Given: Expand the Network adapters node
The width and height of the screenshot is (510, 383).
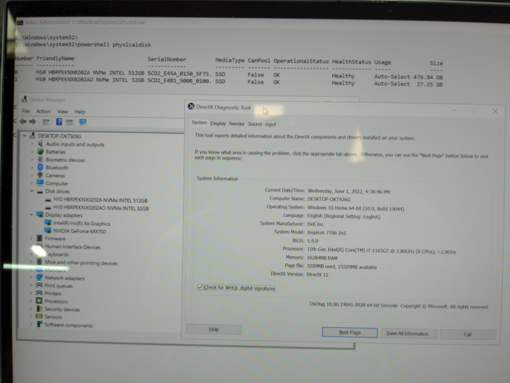Looking at the screenshot, I should pyautogui.click(x=32, y=278).
